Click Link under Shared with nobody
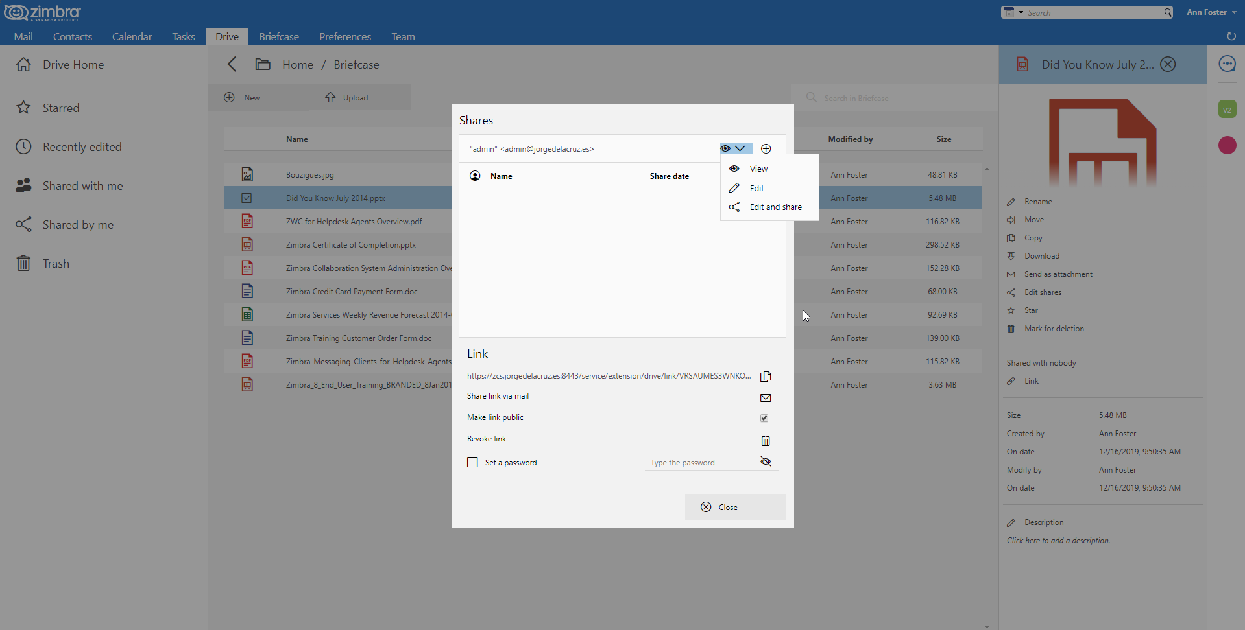The width and height of the screenshot is (1245, 630). click(x=1031, y=381)
